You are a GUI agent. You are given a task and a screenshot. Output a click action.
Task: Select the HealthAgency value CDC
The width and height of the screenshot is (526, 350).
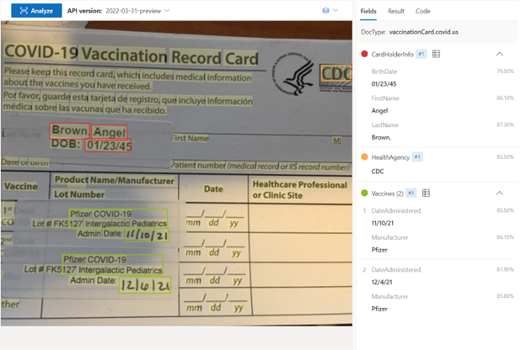(378, 172)
